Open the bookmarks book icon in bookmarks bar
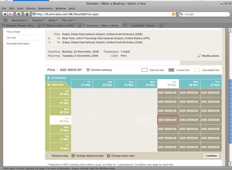The height and width of the screenshot is (170, 232). click(x=5, y=20)
